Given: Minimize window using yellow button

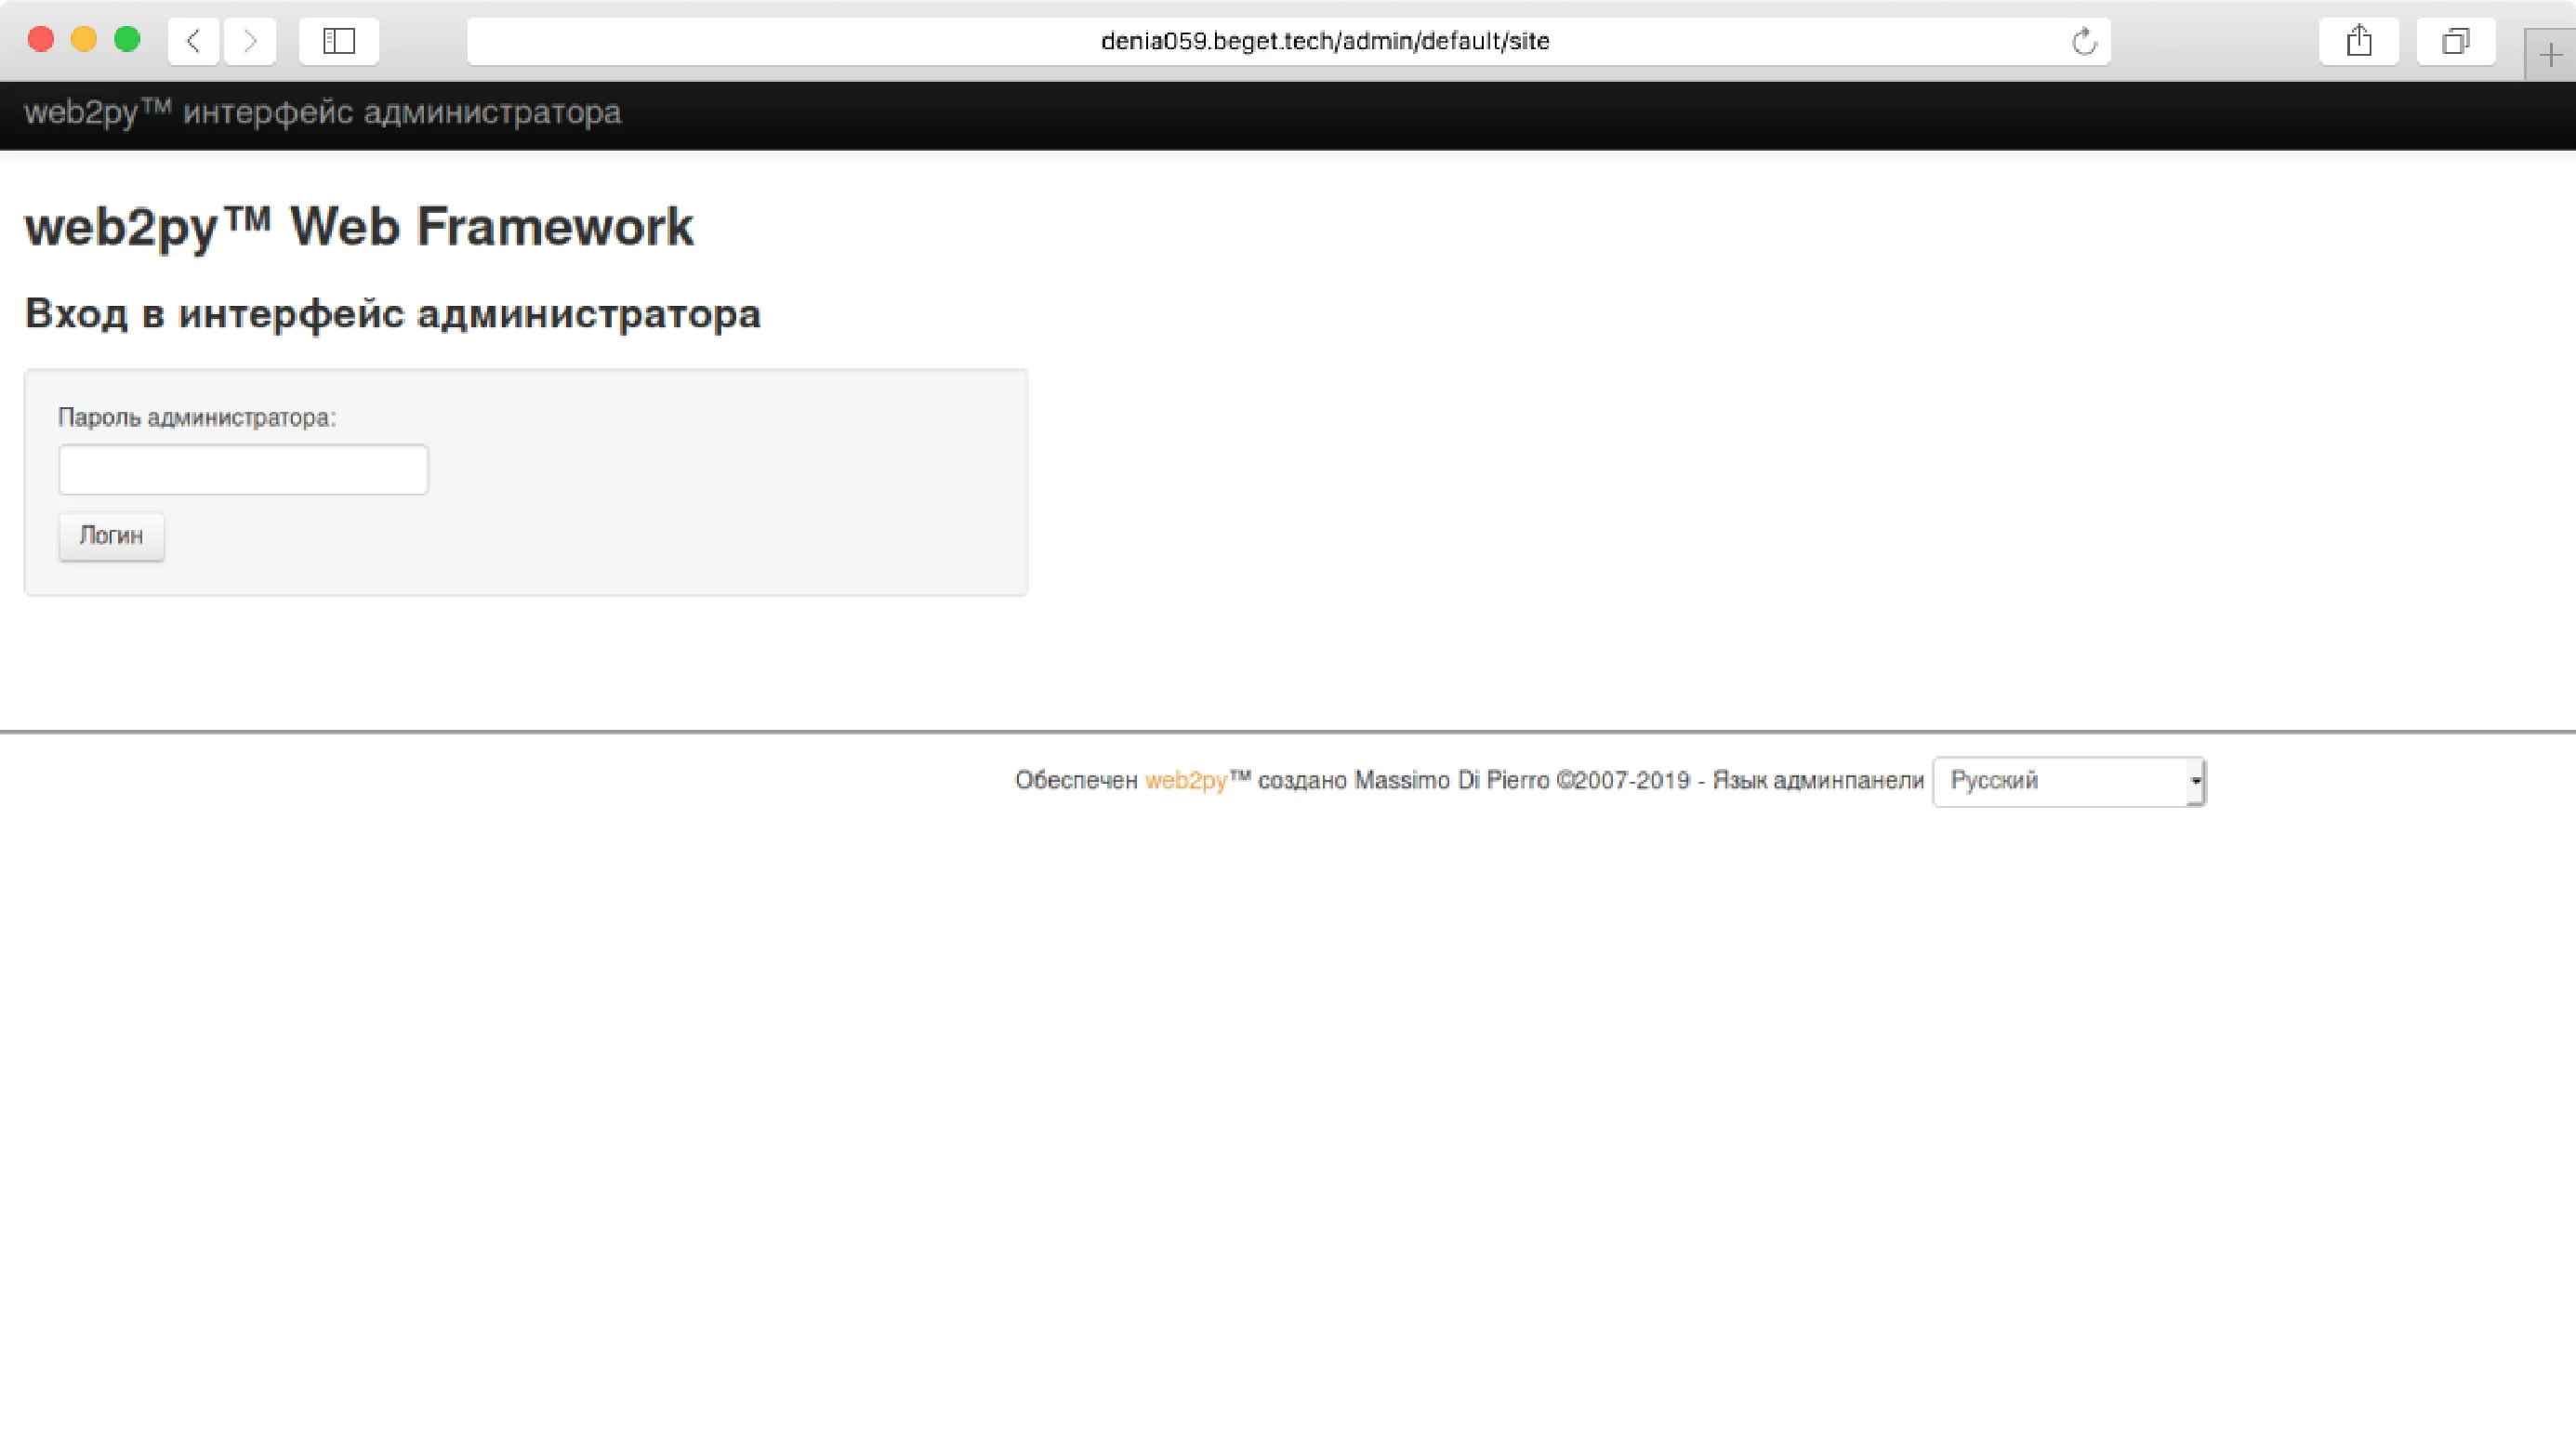Looking at the screenshot, I should pos(84,39).
